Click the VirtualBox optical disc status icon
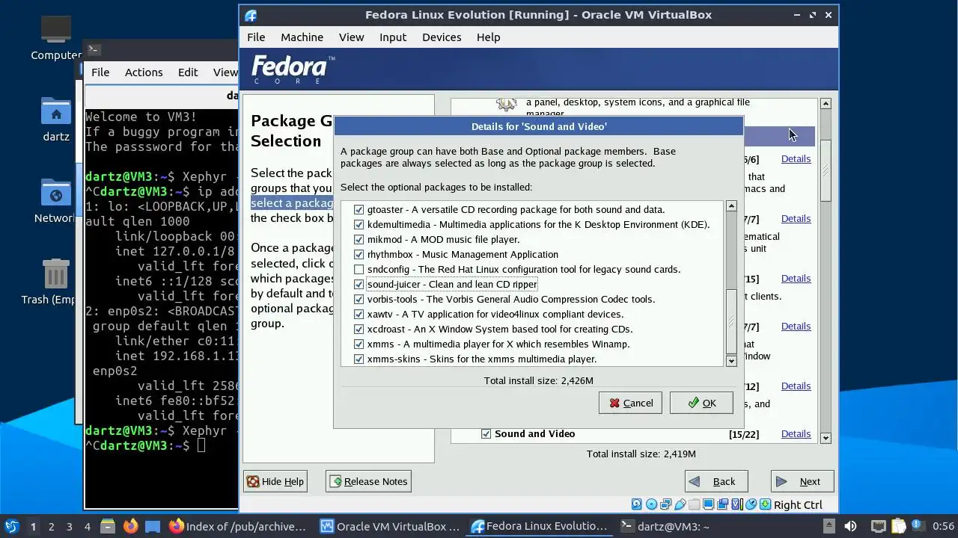The width and height of the screenshot is (958, 538). click(652, 504)
